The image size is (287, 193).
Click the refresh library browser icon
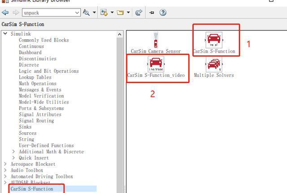(139, 13)
